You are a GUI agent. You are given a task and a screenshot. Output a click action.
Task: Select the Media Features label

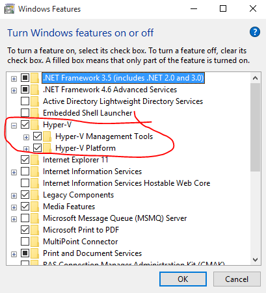[69, 207]
